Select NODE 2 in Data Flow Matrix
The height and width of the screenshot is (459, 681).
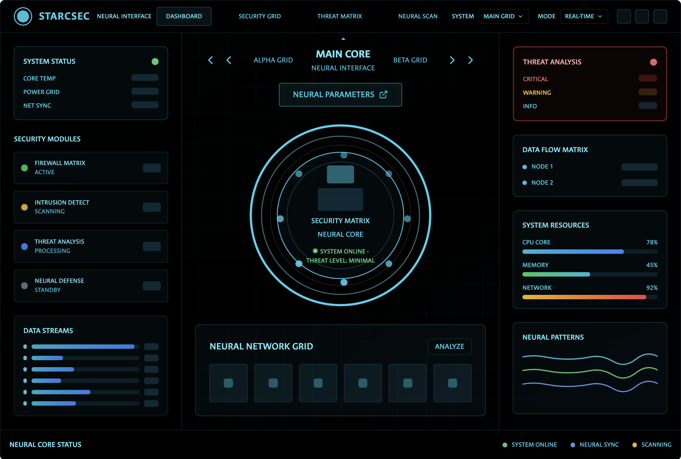(590, 183)
